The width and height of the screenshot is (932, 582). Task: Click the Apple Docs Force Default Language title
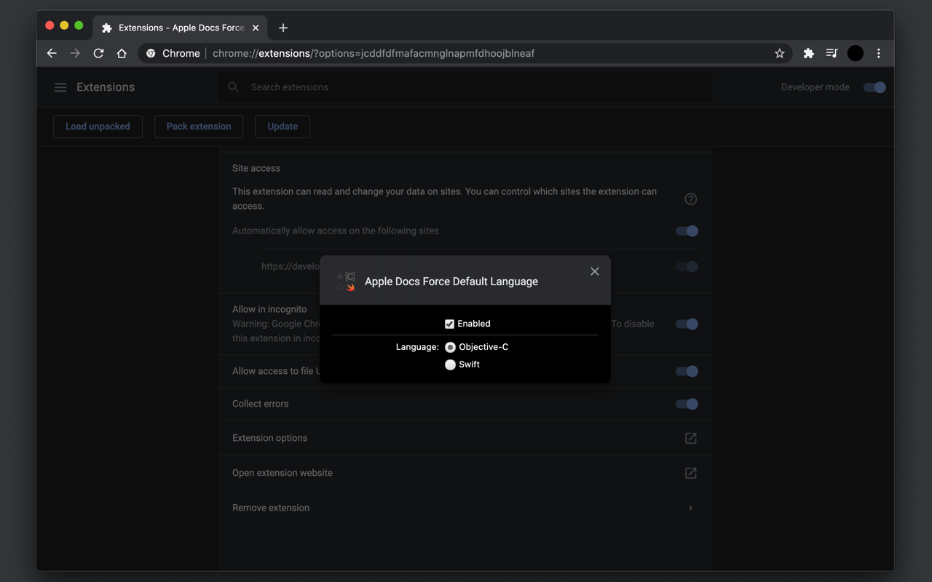(x=451, y=282)
